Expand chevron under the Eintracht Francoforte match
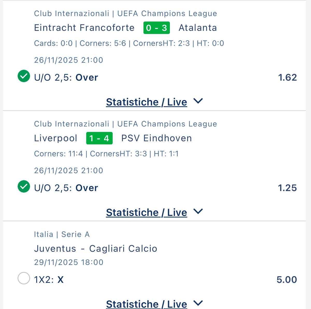This screenshot has width=311, height=309. coord(198,101)
